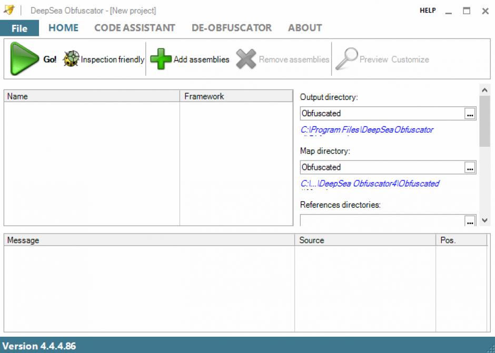This screenshot has width=495, height=353.
Task: Click the magnifying glass Preview icon
Action: coord(346,59)
